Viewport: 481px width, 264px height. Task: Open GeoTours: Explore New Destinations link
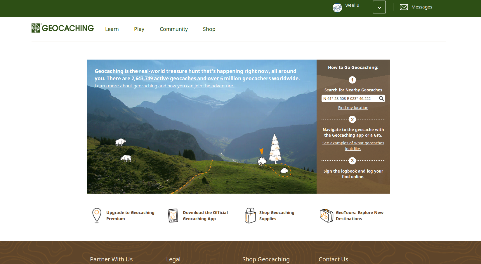(360, 216)
